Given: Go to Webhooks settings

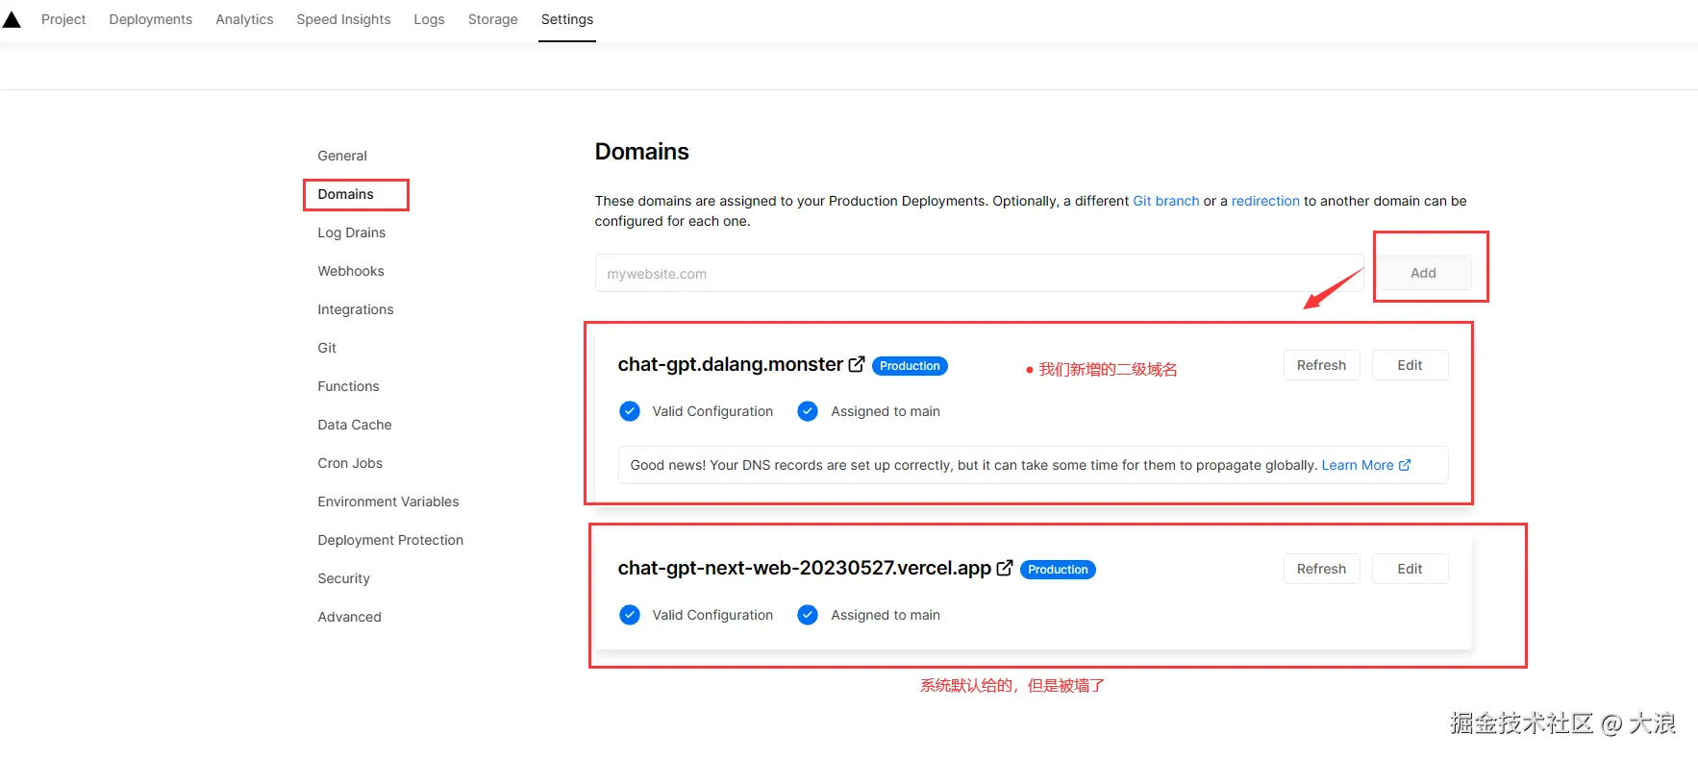Looking at the screenshot, I should (351, 271).
